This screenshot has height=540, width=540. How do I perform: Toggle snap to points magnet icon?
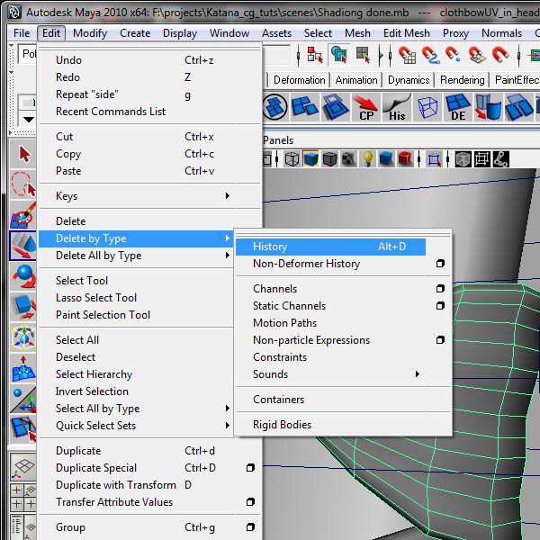(454, 55)
